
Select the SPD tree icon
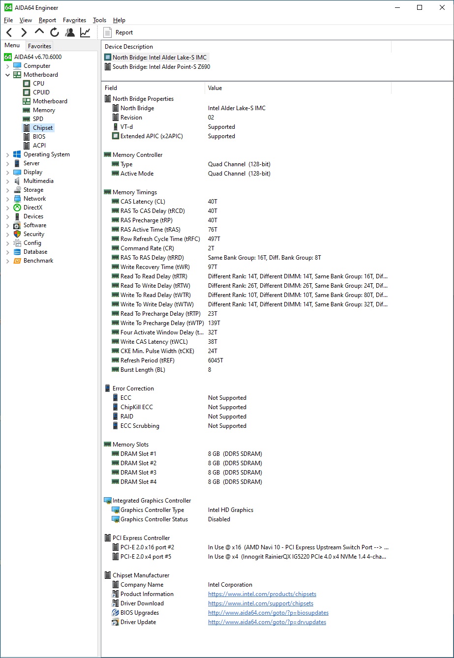pyautogui.click(x=27, y=119)
